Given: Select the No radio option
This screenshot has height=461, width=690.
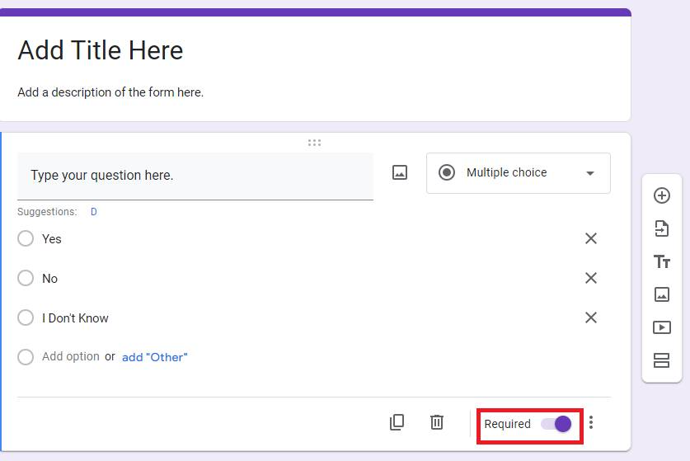Looking at the screenshot, I should coord(26,278).
